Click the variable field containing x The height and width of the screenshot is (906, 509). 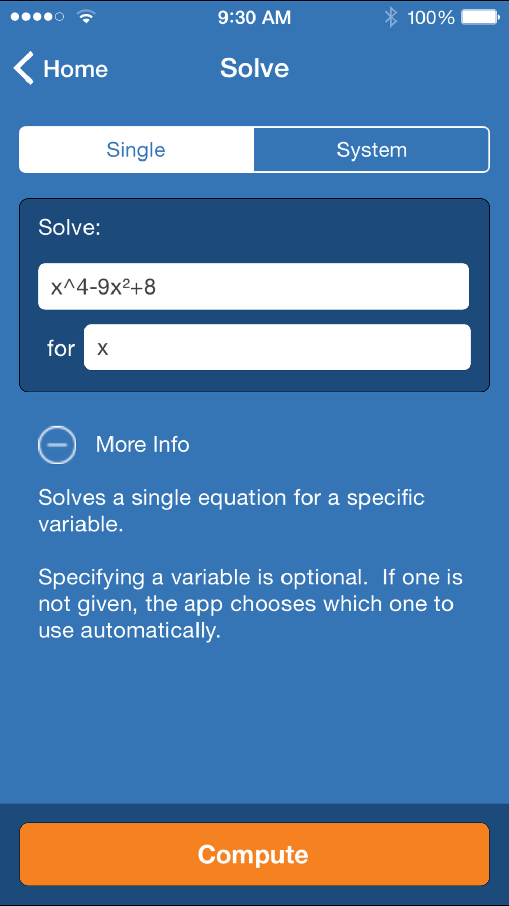click(277, 348)
